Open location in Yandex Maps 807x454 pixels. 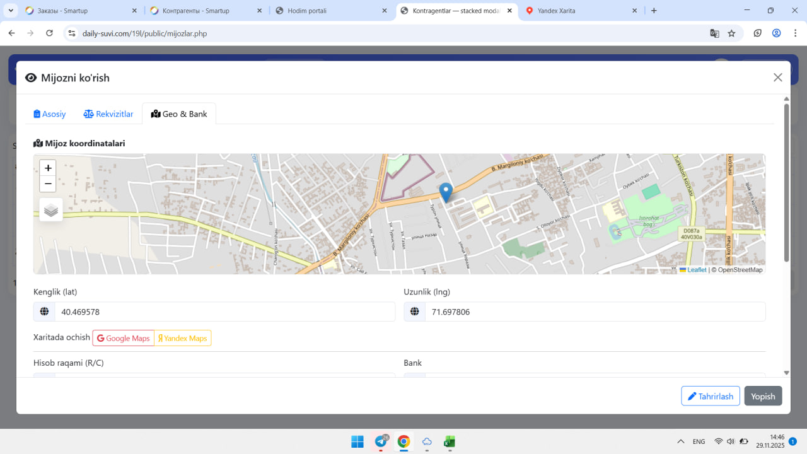(x=182, y=338)
